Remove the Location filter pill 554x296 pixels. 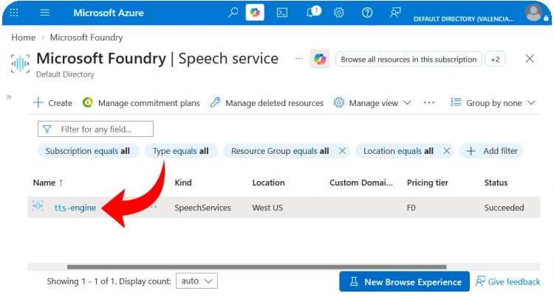click(x=447, y=151)
